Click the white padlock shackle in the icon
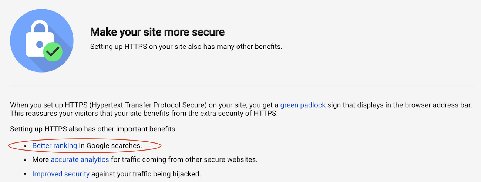This screenshot has width=481, height=182. 40,27
